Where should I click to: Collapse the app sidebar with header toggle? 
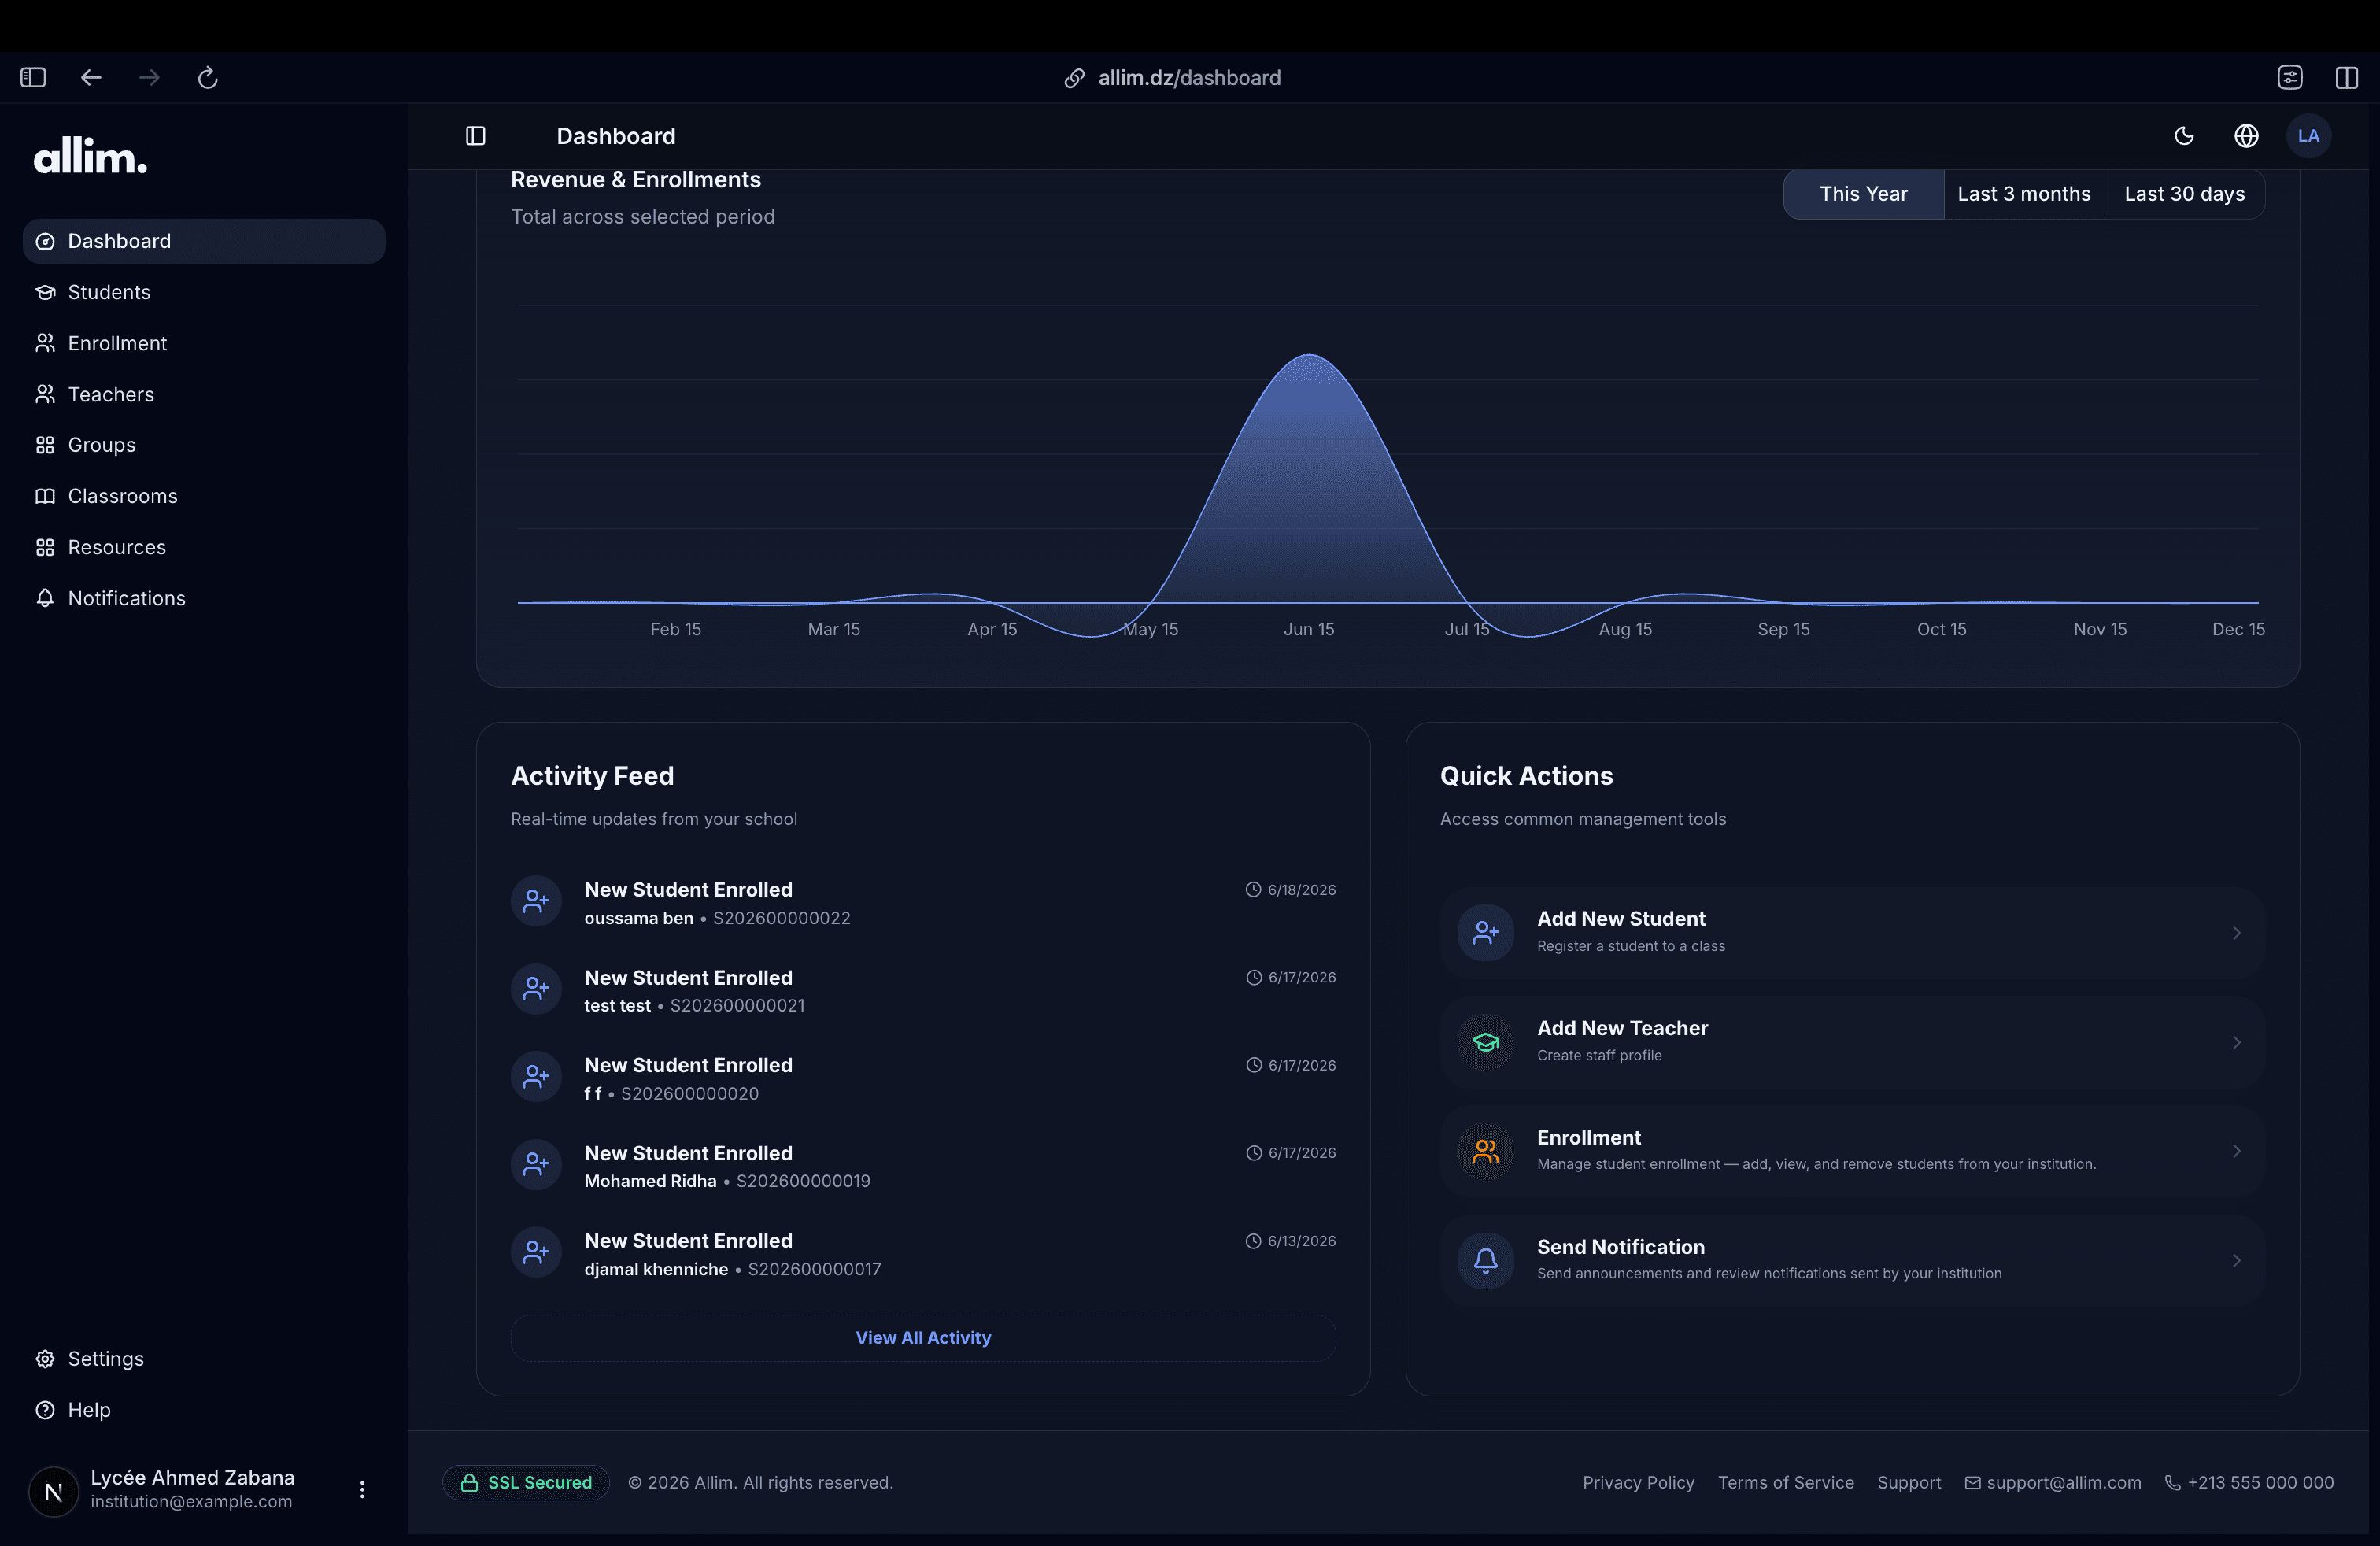pyautogui.click(x=476, y=136)
